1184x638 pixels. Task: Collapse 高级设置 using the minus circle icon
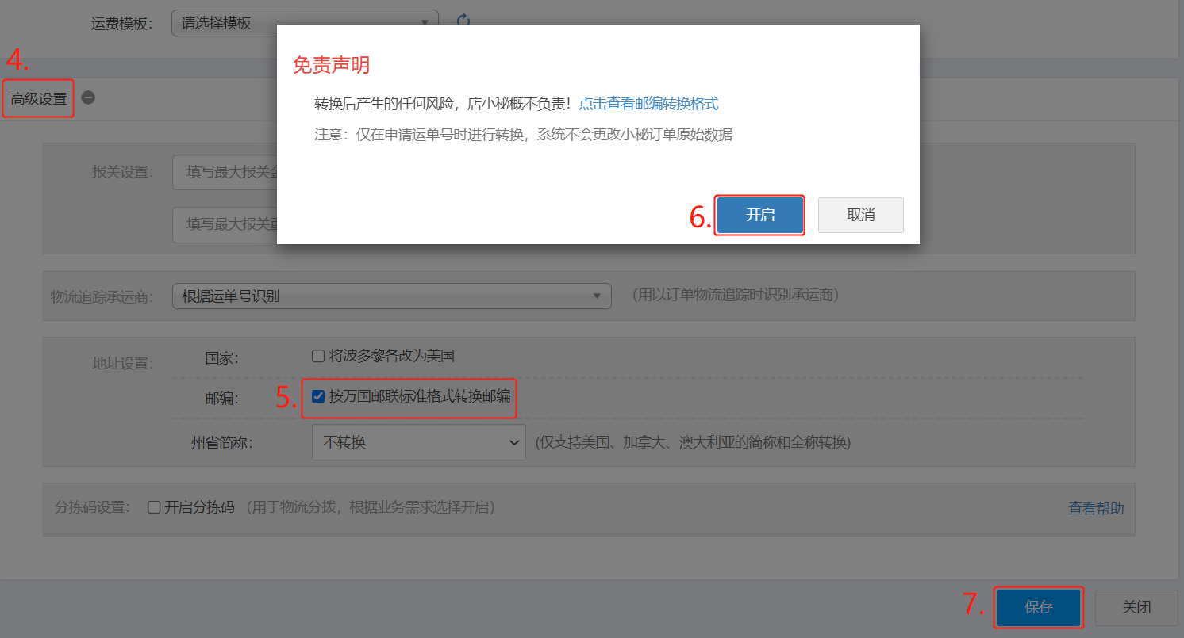88,98
